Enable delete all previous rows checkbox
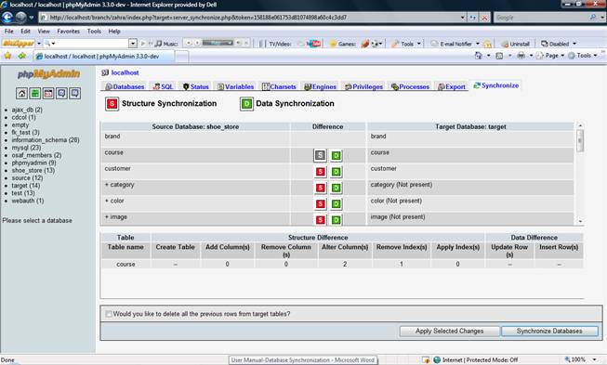The image size is (607, 365). click(x=109, y=314)
